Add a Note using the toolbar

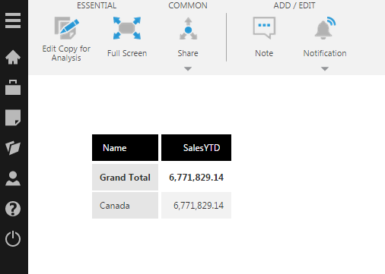pos(264,36)
